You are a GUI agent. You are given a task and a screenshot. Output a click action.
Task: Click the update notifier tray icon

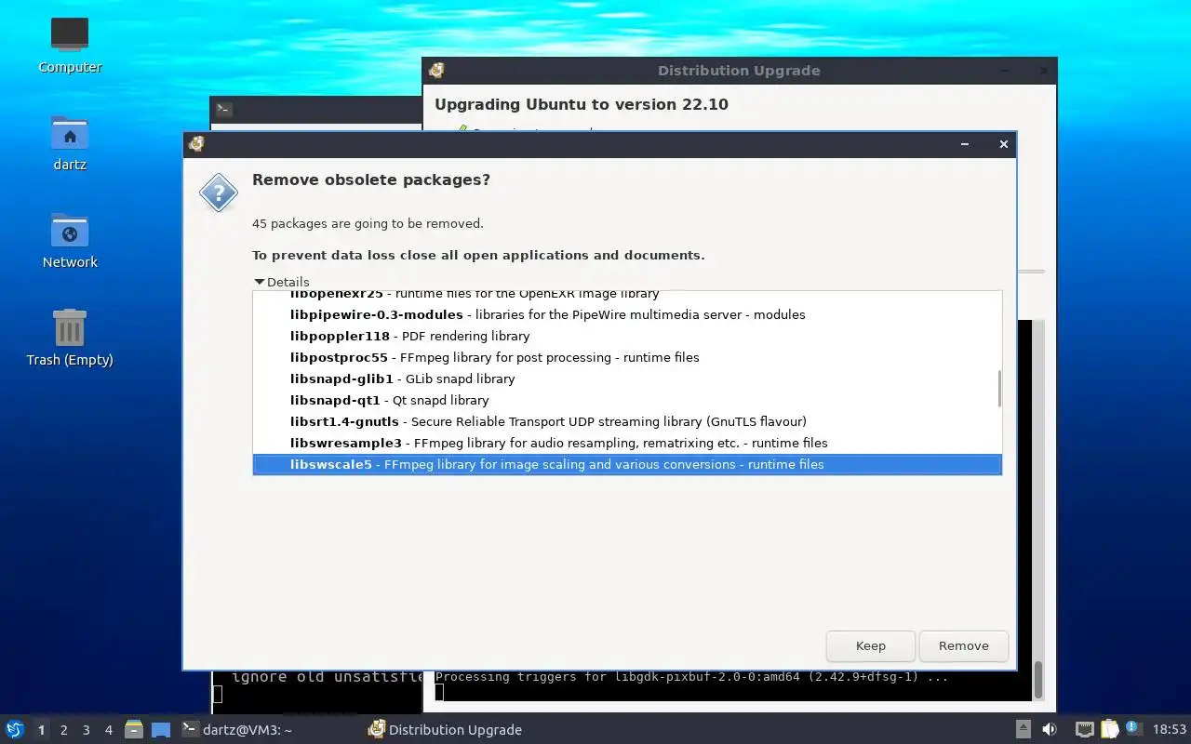1133,728
